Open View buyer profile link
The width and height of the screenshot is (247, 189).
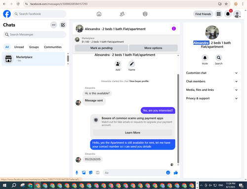tap(139, 81)
